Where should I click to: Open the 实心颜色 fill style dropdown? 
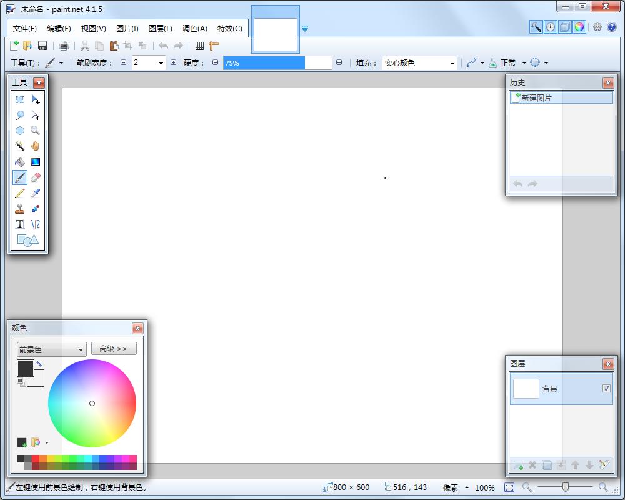452,62
